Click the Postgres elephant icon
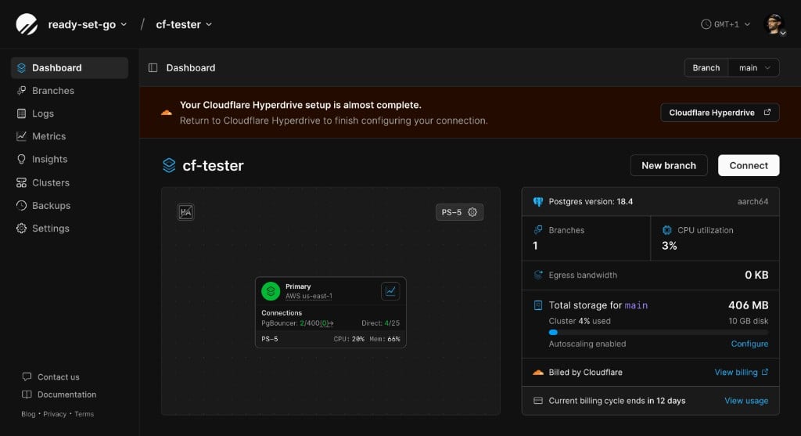 (538, 201)
